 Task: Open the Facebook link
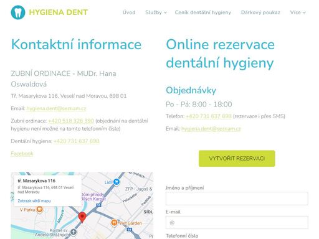coord(22,154)
